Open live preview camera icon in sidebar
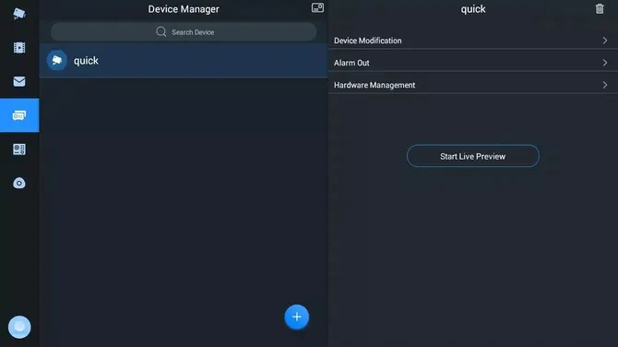Viewport: 618px width, 347px height. pos(19,14)
